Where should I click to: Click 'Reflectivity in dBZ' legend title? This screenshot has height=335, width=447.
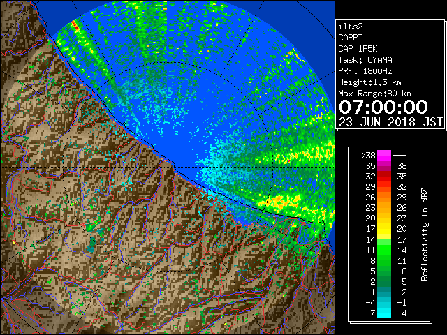click(425, 234)
